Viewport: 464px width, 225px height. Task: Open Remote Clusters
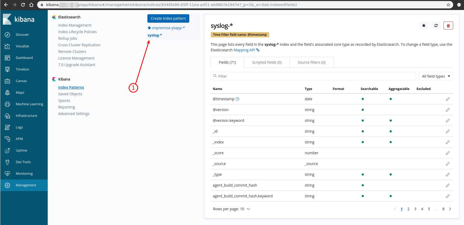72,52
